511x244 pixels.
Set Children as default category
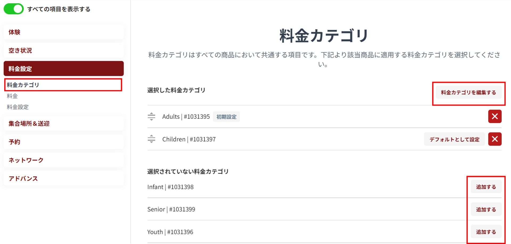pos(454,139)
